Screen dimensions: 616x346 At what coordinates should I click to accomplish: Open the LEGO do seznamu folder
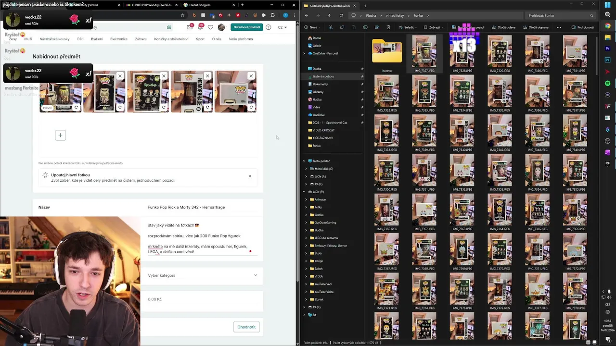click(325, 238)
